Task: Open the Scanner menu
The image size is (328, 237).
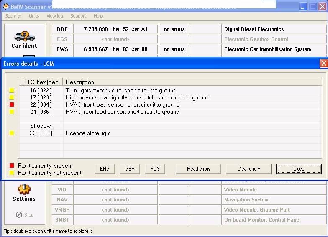Action: click(x=13, y=16)
